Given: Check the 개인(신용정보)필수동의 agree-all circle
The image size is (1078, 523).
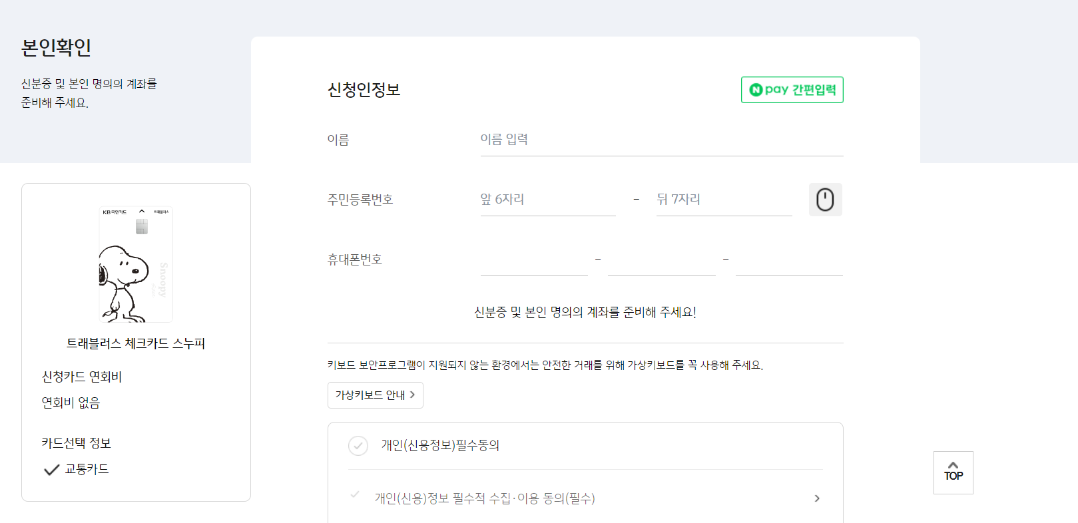Looking at the screenshot, I should coord(358,446).
